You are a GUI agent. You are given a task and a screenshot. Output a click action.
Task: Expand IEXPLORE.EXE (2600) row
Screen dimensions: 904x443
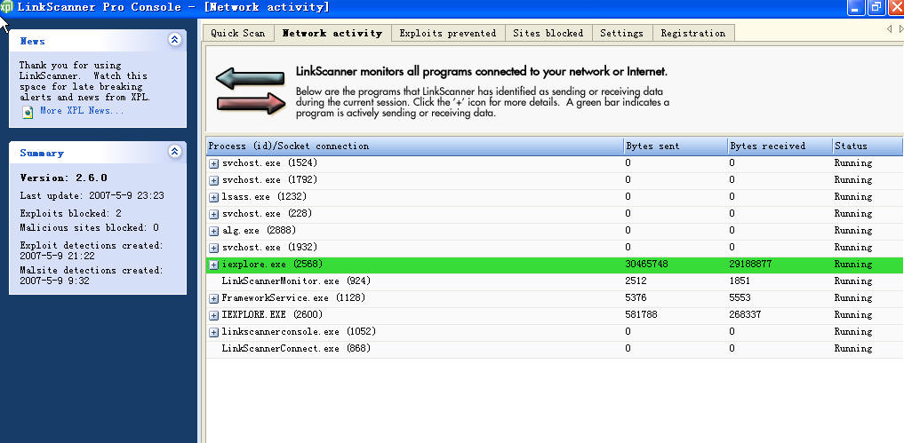point(214,316)
